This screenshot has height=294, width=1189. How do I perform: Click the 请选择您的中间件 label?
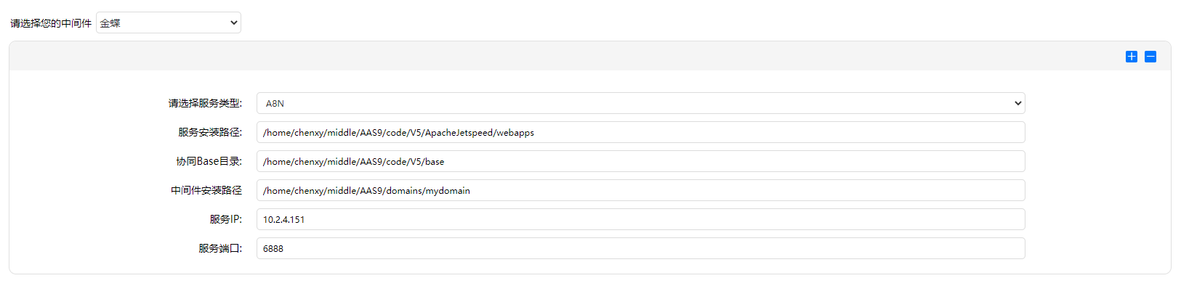(x=51, y=23)
